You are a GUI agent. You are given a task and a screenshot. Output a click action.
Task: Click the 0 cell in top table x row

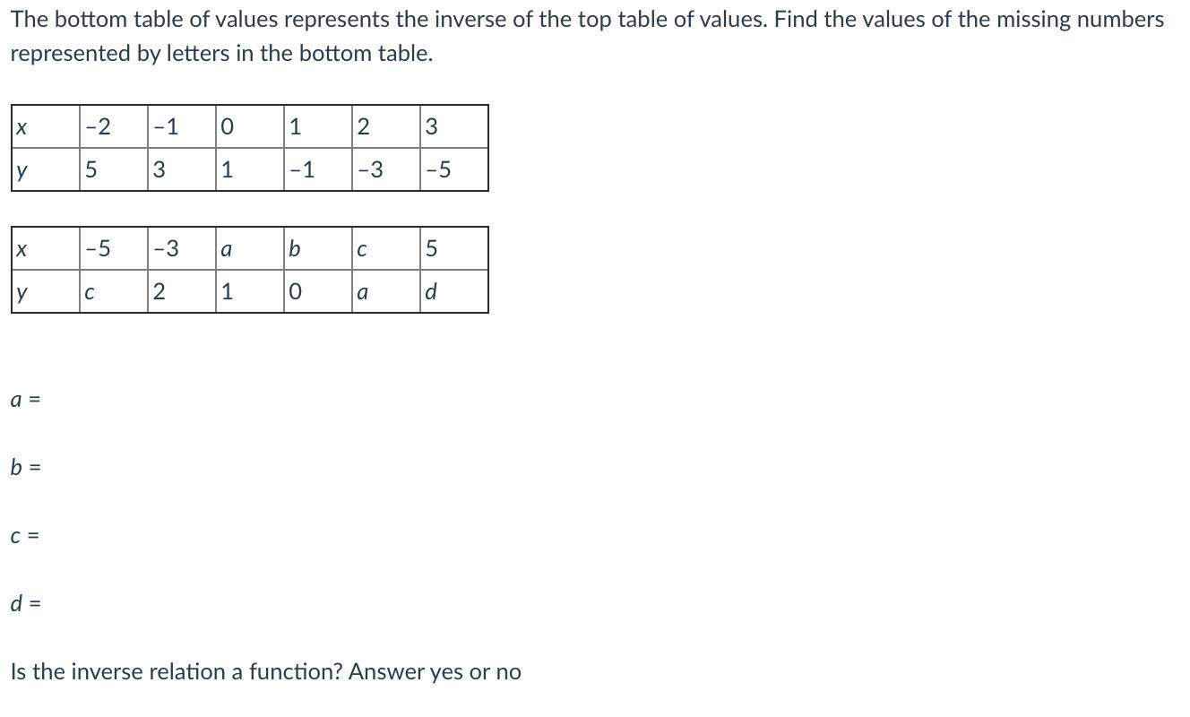[x=250, y=126]
